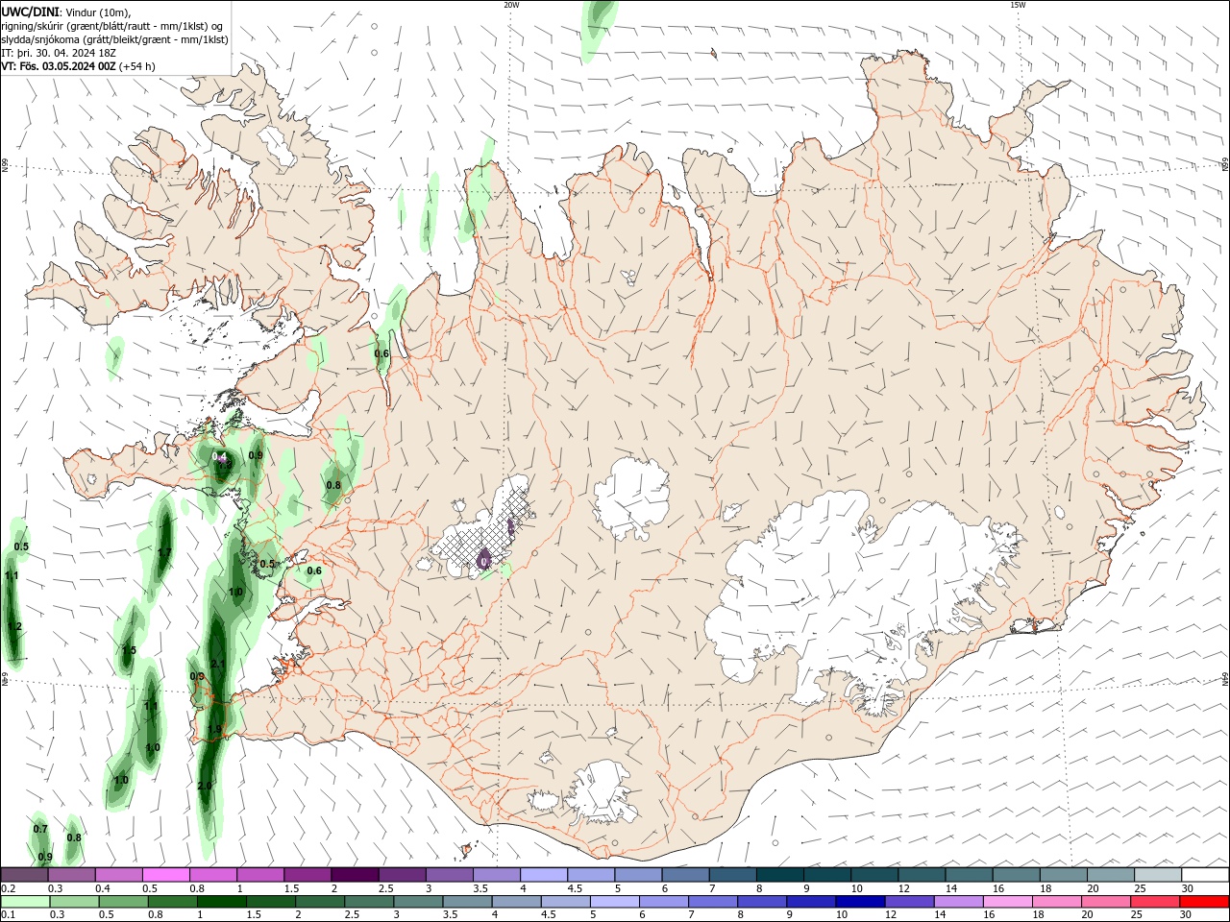Click the light pink bottom-row swatch above label 16
The width and height of the screenshot is (1230, 922).
[x=1007, y=902]
